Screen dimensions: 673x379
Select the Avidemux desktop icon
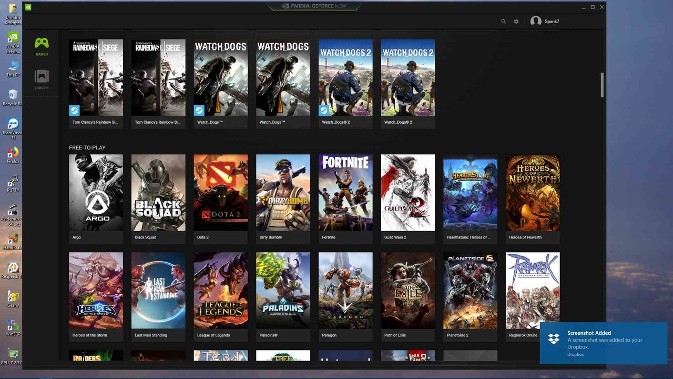(13, 215)
